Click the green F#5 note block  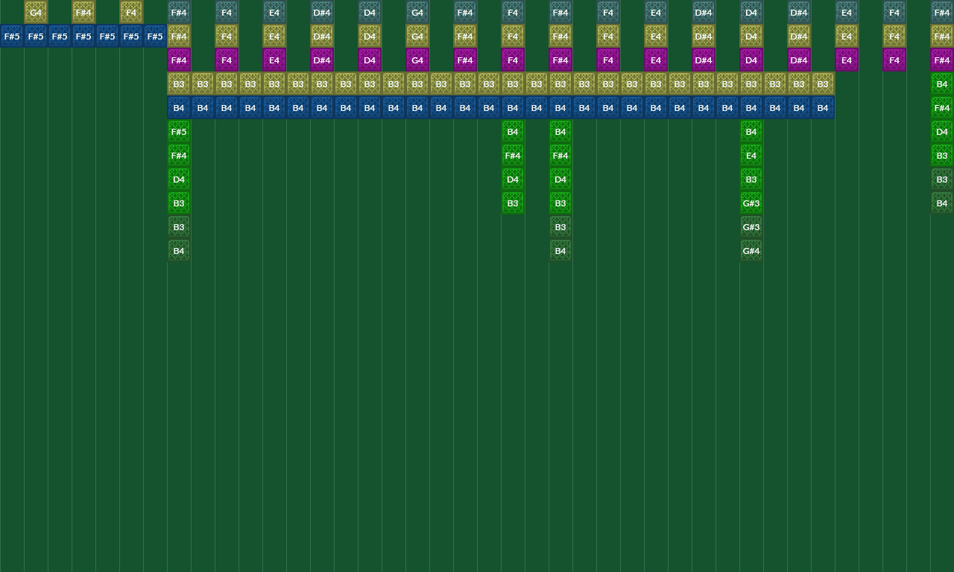pos(179,131)
